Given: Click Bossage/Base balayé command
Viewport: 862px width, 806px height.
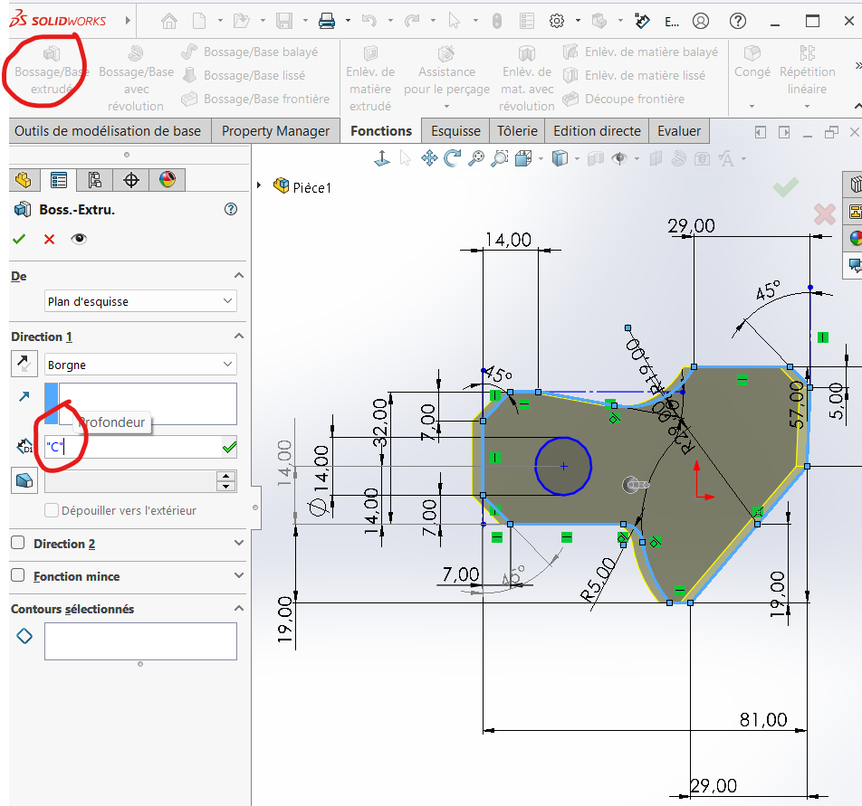Looking at the screenshot, I should [250, 52].
